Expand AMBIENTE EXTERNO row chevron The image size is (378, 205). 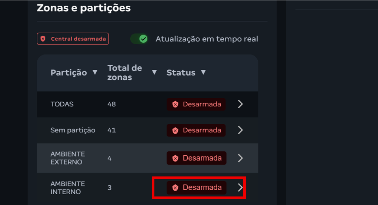click(x=240, y=158)
